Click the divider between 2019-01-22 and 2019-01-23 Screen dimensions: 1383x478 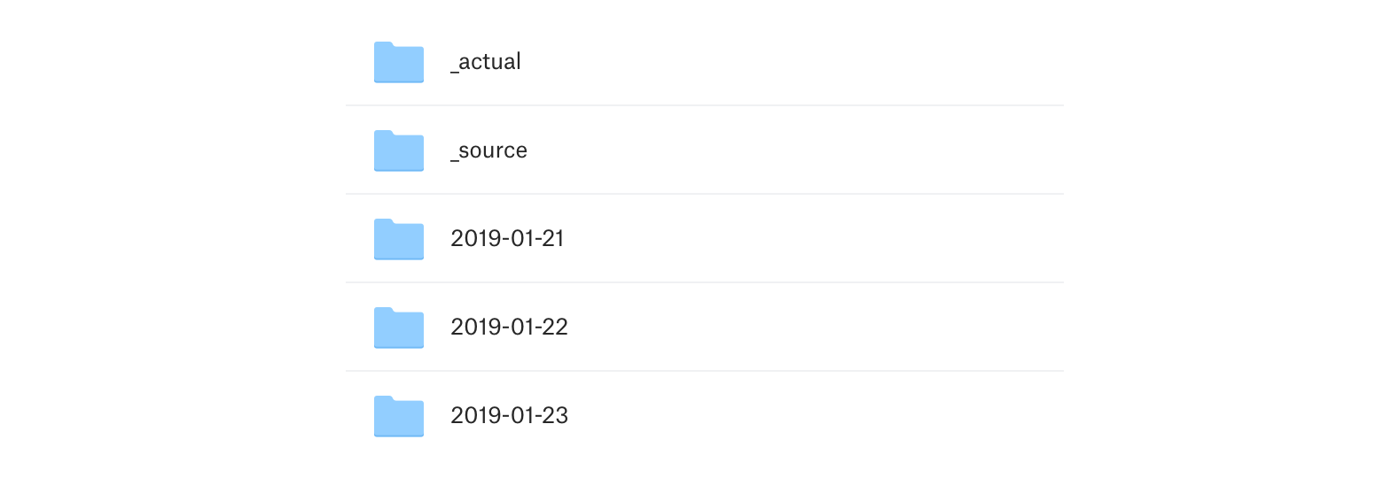coord(704,371)
